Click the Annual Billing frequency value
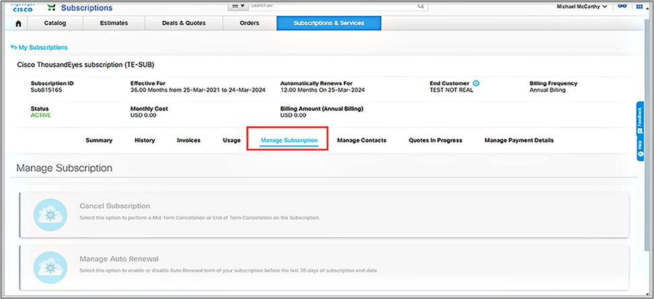Screen dimensions: 654x299 [x=548, y=89]
